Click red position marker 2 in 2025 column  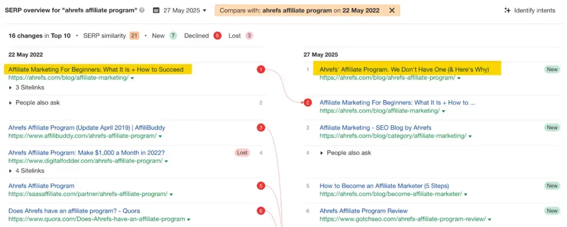click(x=308, y=103)
